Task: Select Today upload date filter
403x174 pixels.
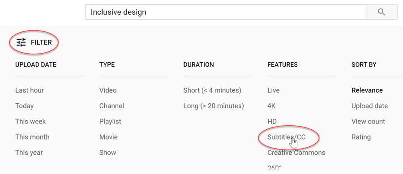Action: 25,106
